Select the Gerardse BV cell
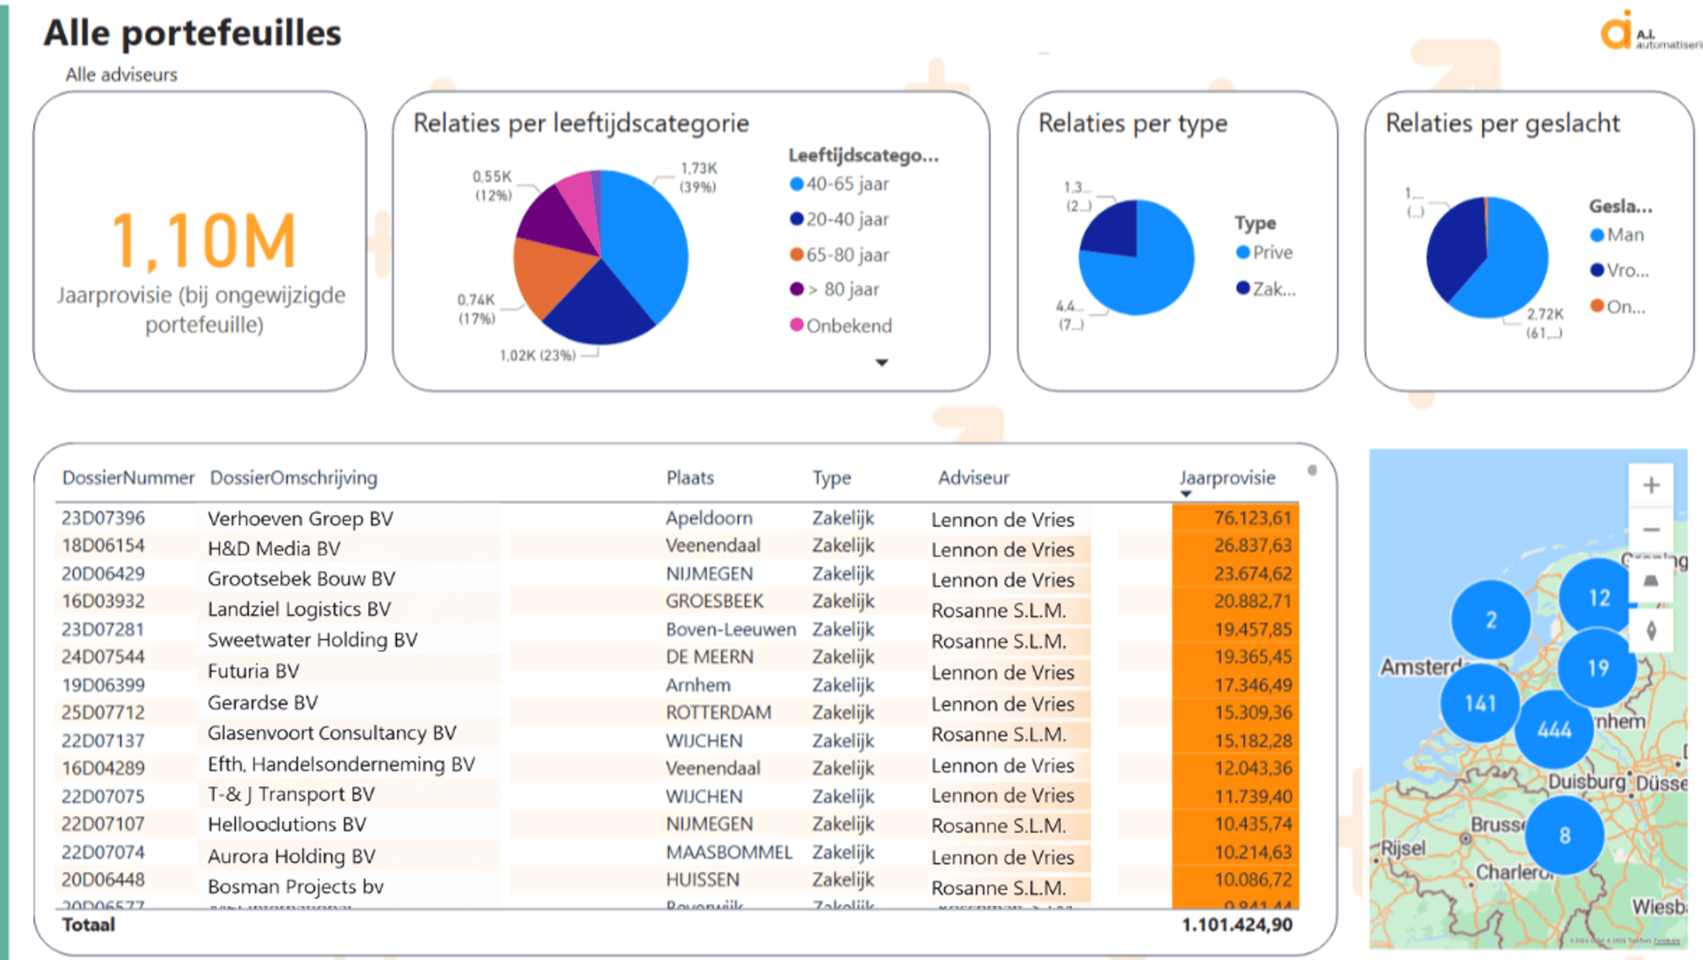 (263, 702)
